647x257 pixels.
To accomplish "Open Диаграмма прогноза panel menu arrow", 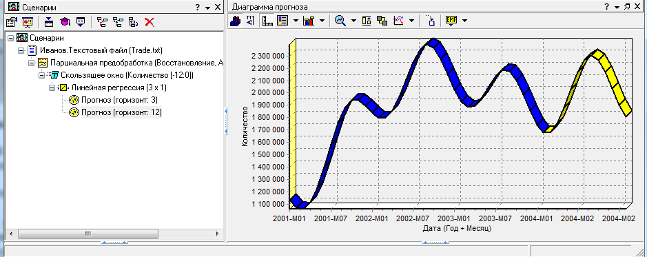I will click(x=617, y=8).
